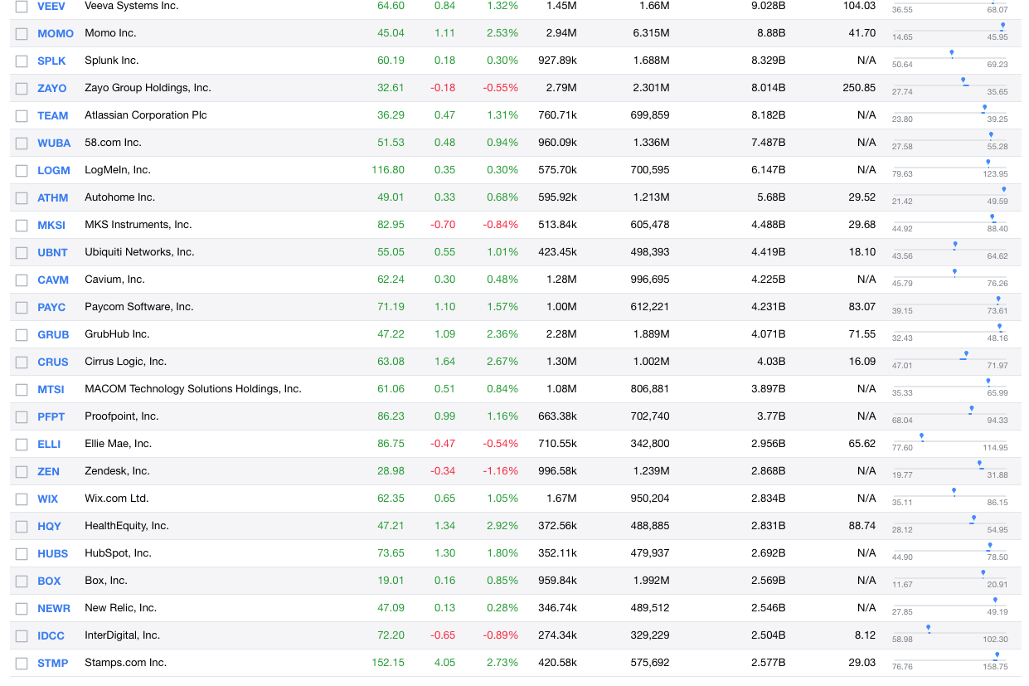
Task: Click the New Relic market cap value
Action: [768, 608]
